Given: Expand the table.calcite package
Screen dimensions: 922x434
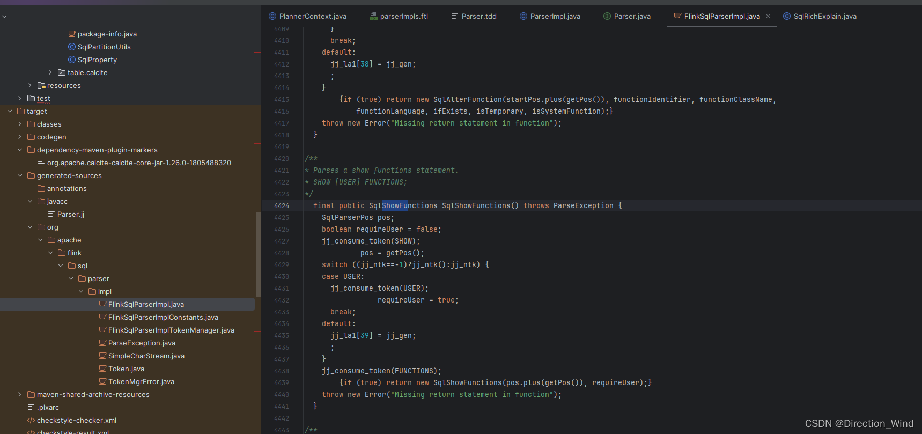Looking at the screenshot, I should (50, 72).
